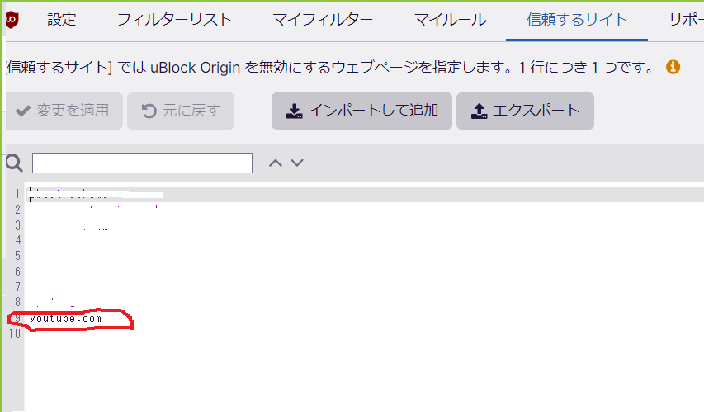The height and width of the screenshot is (412, 704).
Task: Click the インポートして追加 button
Action: pyautogui.click(x=361, y=111)
